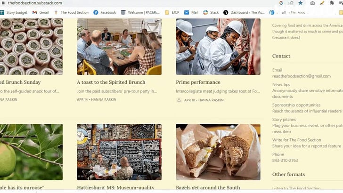This screenshot has height=193, width=343.
Task: Click the yellow highlighter extension icon
Action: [322, 3]
